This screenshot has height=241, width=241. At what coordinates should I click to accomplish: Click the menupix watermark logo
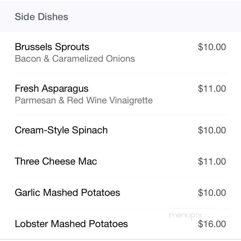[185, 216]
